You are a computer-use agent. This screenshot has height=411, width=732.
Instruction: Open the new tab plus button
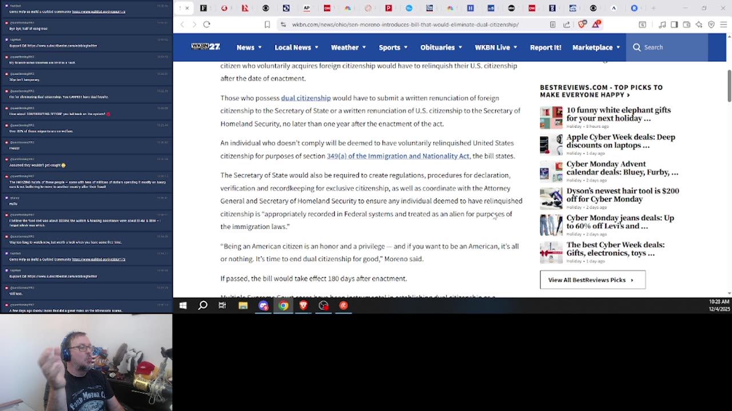[x=653, y=8]
